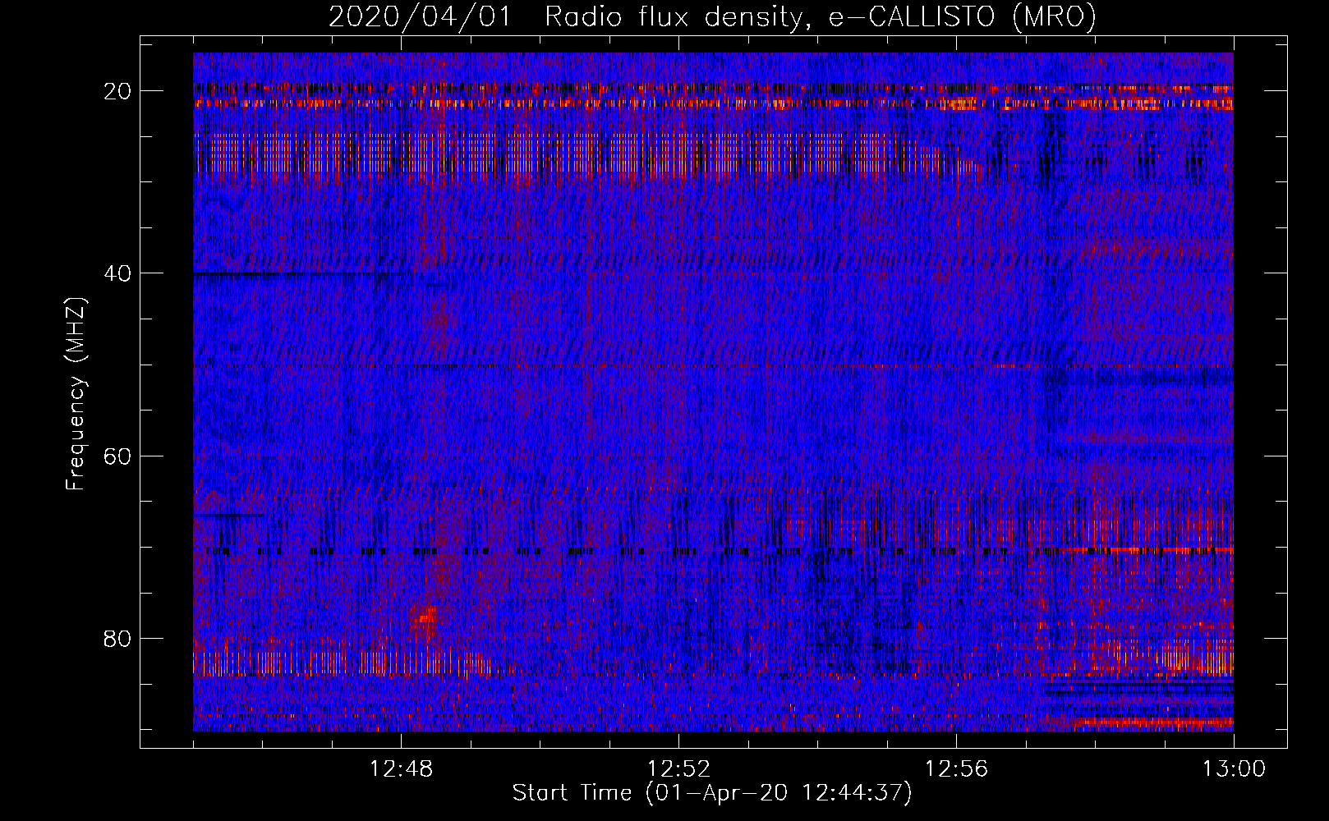The image size is (1329, 821).
Task: Click the plot title 'Radio flux density, e-CALLISTO (MRO)'
Action: click(821, 16)
